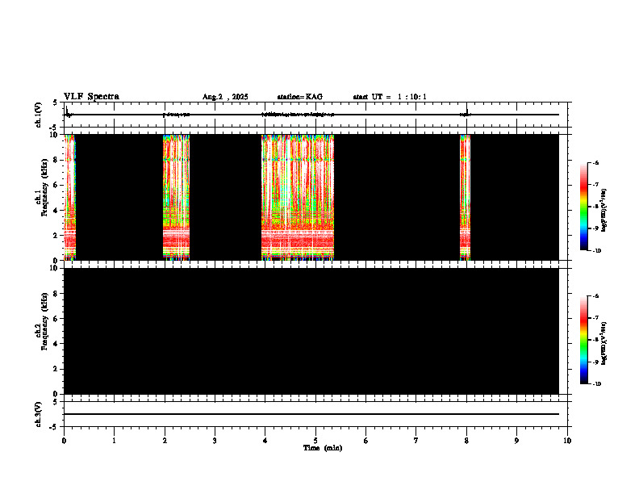Click the "station=KAG" header label
Image resolution: width=639 pixels, height=494 pixels.
point(300,97)
